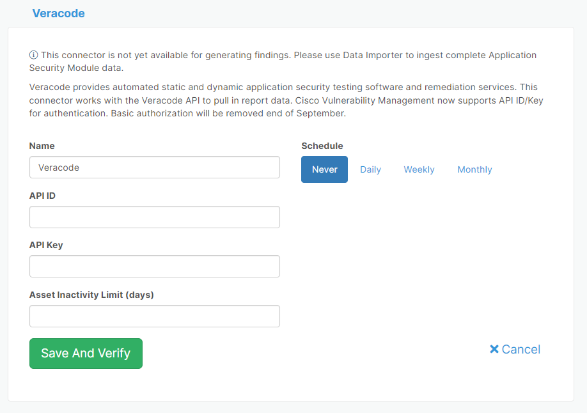
Task: Click the Asset Inactivity Limit label
Action: coord(91,295)
